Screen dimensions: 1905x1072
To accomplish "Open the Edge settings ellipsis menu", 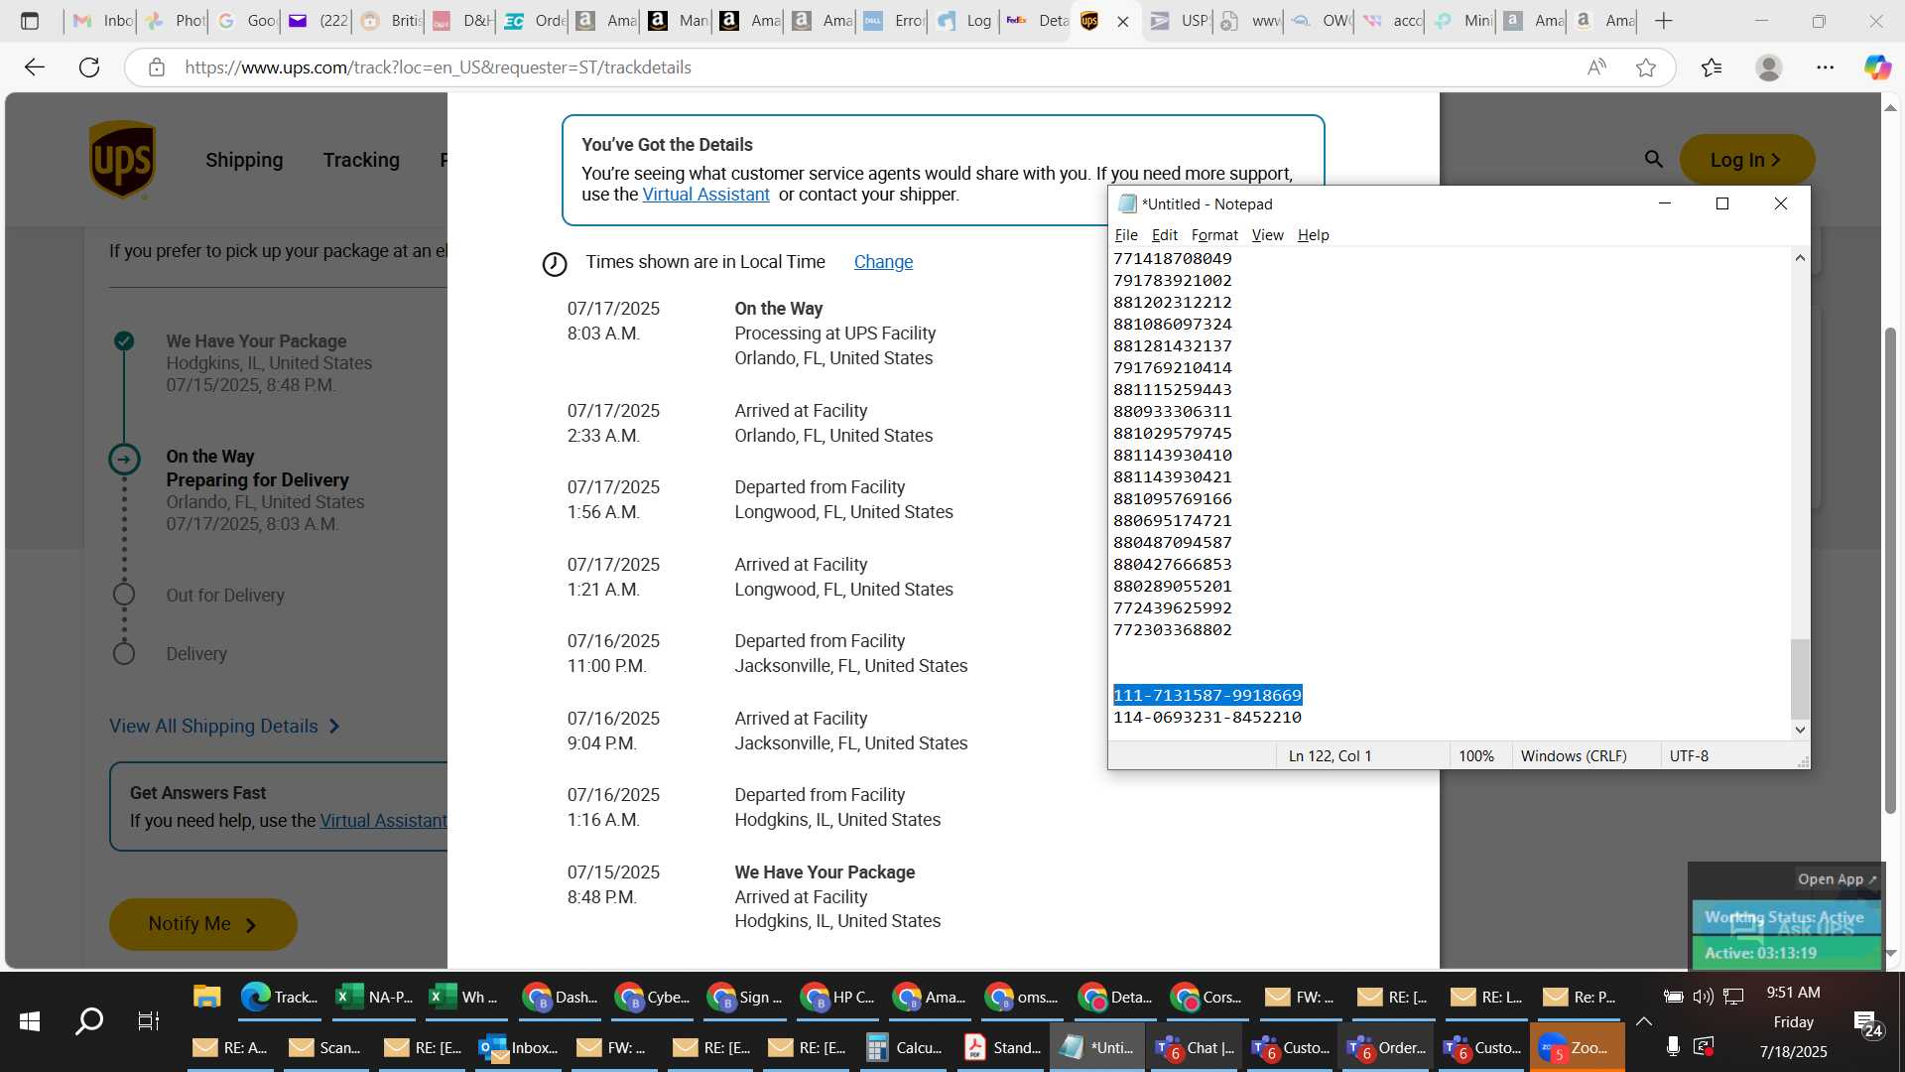I will tap(1825, 67).
